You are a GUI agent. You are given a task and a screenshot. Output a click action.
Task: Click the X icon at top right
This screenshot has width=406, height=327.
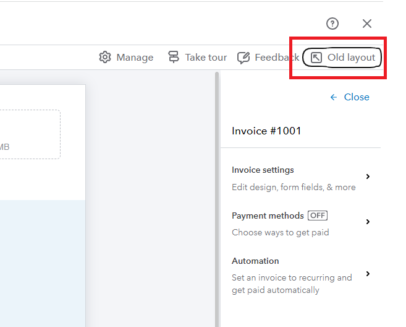[367, 24]
